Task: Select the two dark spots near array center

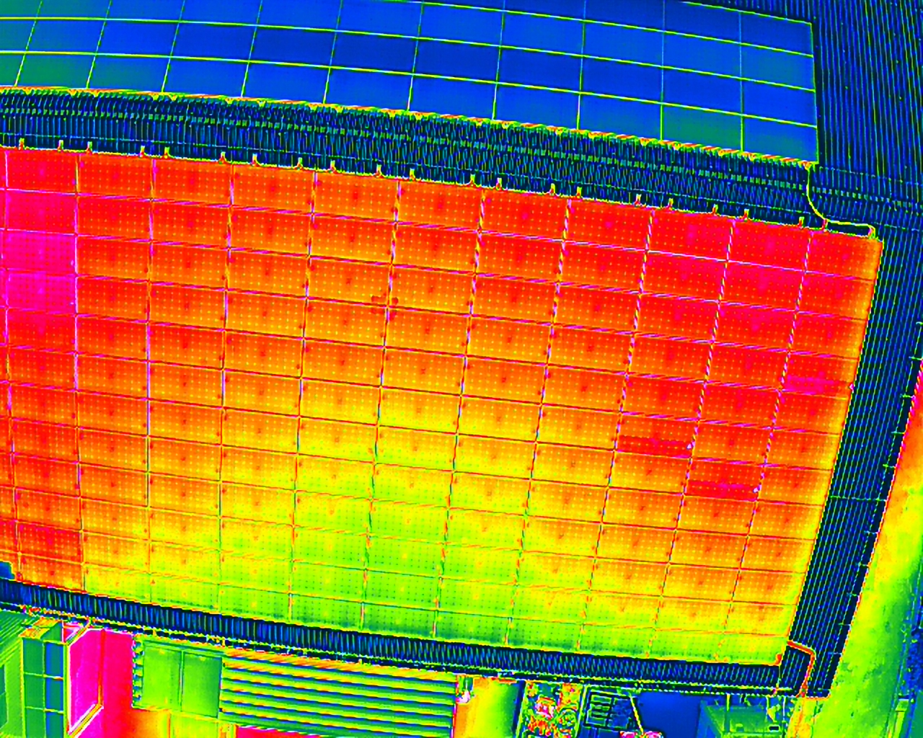Action: (x=384, y=298)
